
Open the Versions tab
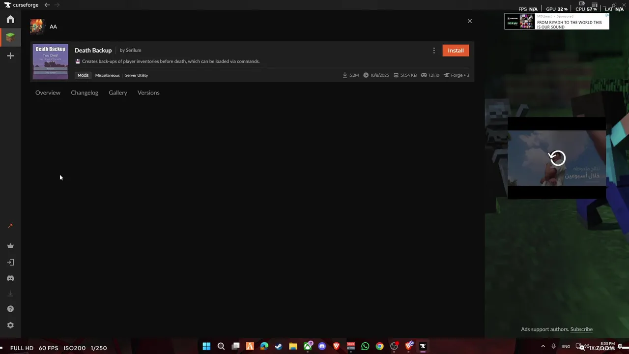click(148, 92)
